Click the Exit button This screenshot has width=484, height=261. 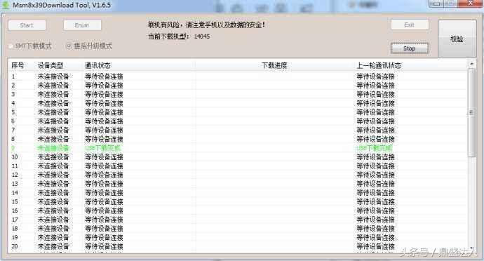point(410,25)
